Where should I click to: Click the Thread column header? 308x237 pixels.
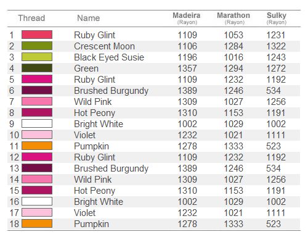click(x=31, y=18)
